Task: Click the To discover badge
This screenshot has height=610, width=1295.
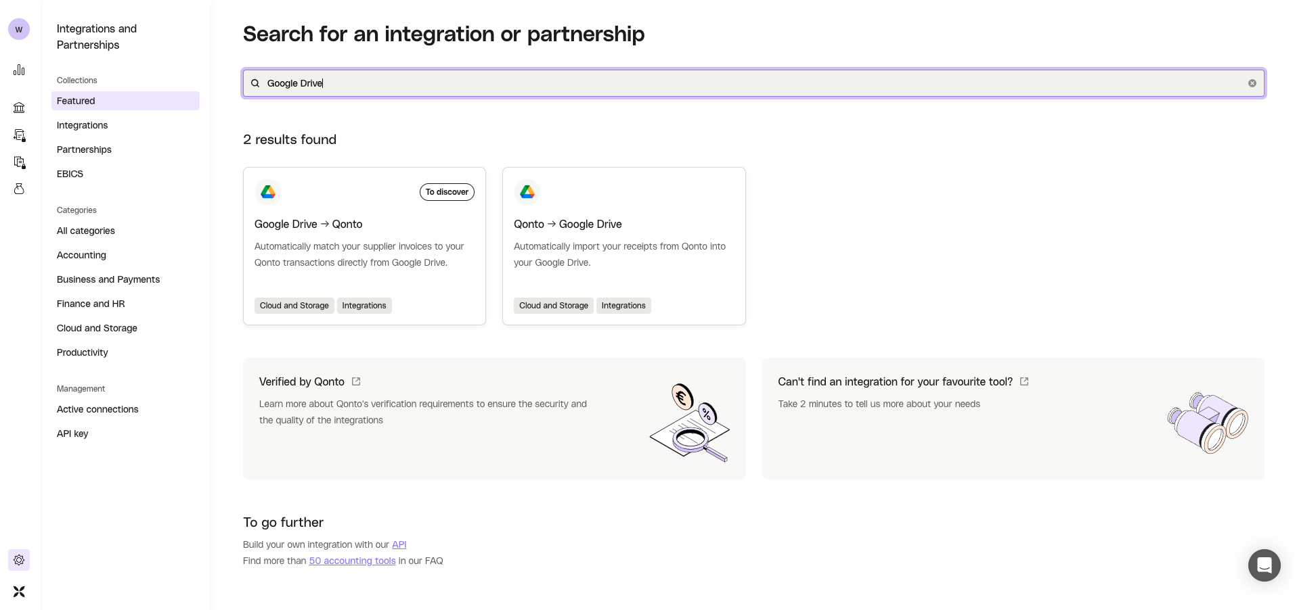Action: (447, 192)
